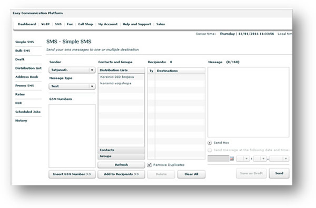Viewport: 316px width, 208px height.
Task: Open the schedule hour dropdown
Action: (243, 159)
